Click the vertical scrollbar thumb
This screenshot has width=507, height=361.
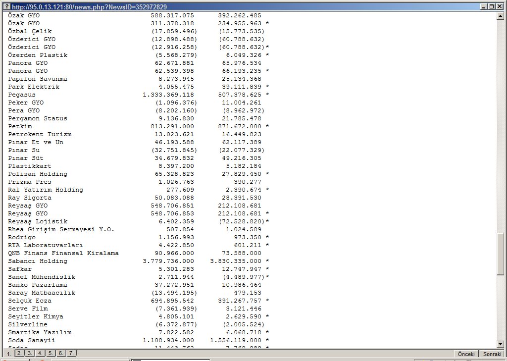[500, 254]
